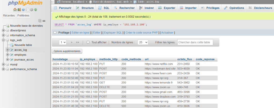Screen dimensions: 274x108
Task: Switch to the Structure tab
Action: [x=85, y=8]
